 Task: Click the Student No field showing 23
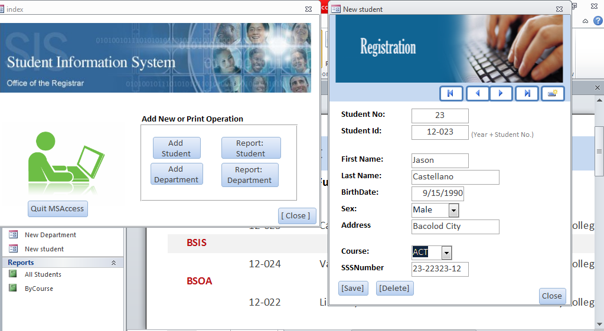(x=440, y=116)
